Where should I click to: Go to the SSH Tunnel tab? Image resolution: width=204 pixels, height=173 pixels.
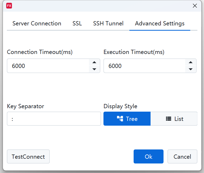pyautogui.click(x=108, y=24)
